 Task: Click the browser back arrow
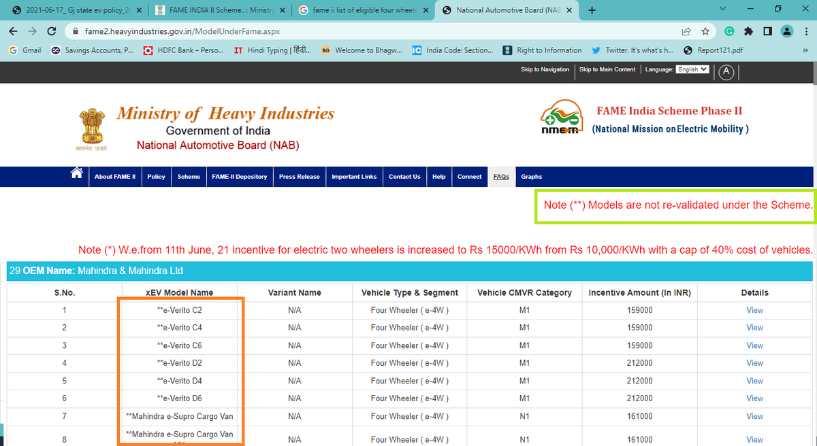14,31
